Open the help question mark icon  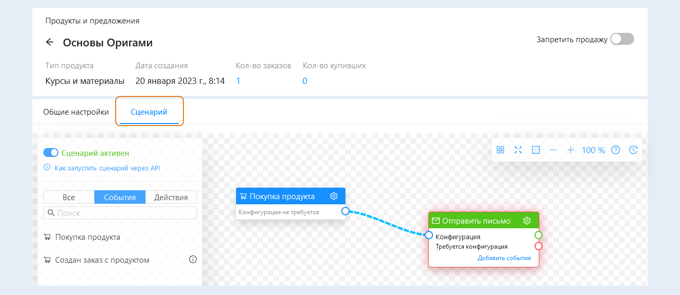615,150
